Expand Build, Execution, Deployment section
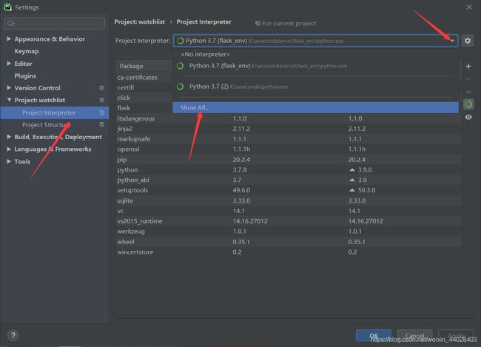The width and height of the screenshot is (481, 347). click(9, 137)
